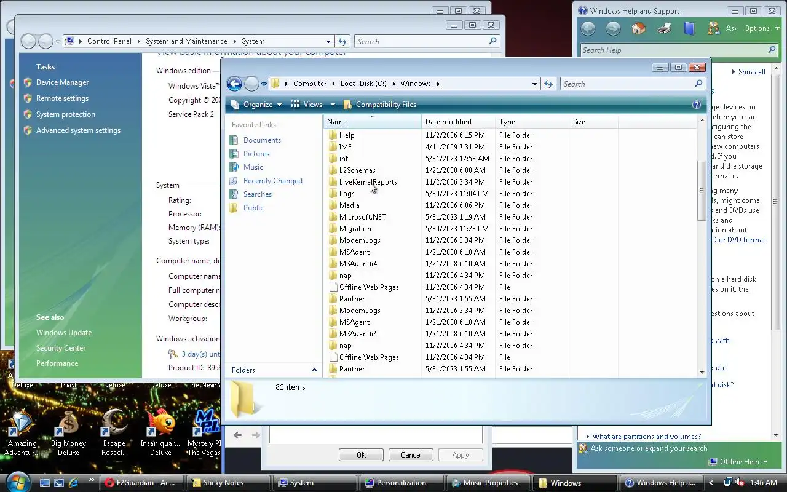Open Insaniquarium Deluxe desktop shortcut
787x492 pixels.
[160, 433]
